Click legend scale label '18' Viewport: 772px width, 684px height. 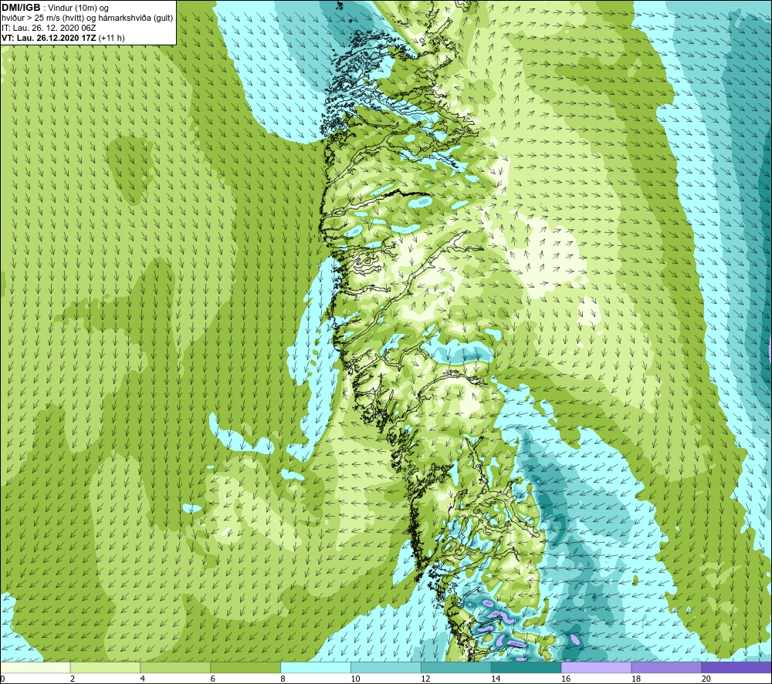click(x=635, y=679)
